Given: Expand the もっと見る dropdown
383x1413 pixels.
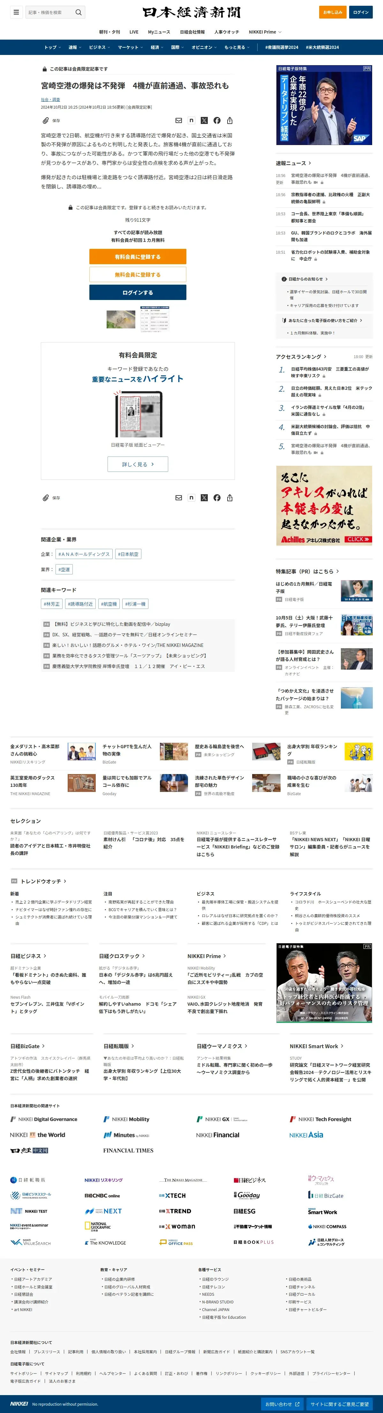Looking at the screenshot, I should tap(237, 47).
